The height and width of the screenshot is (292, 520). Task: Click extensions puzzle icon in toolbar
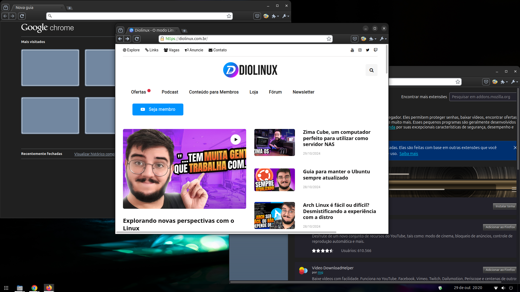click(372, 39)
